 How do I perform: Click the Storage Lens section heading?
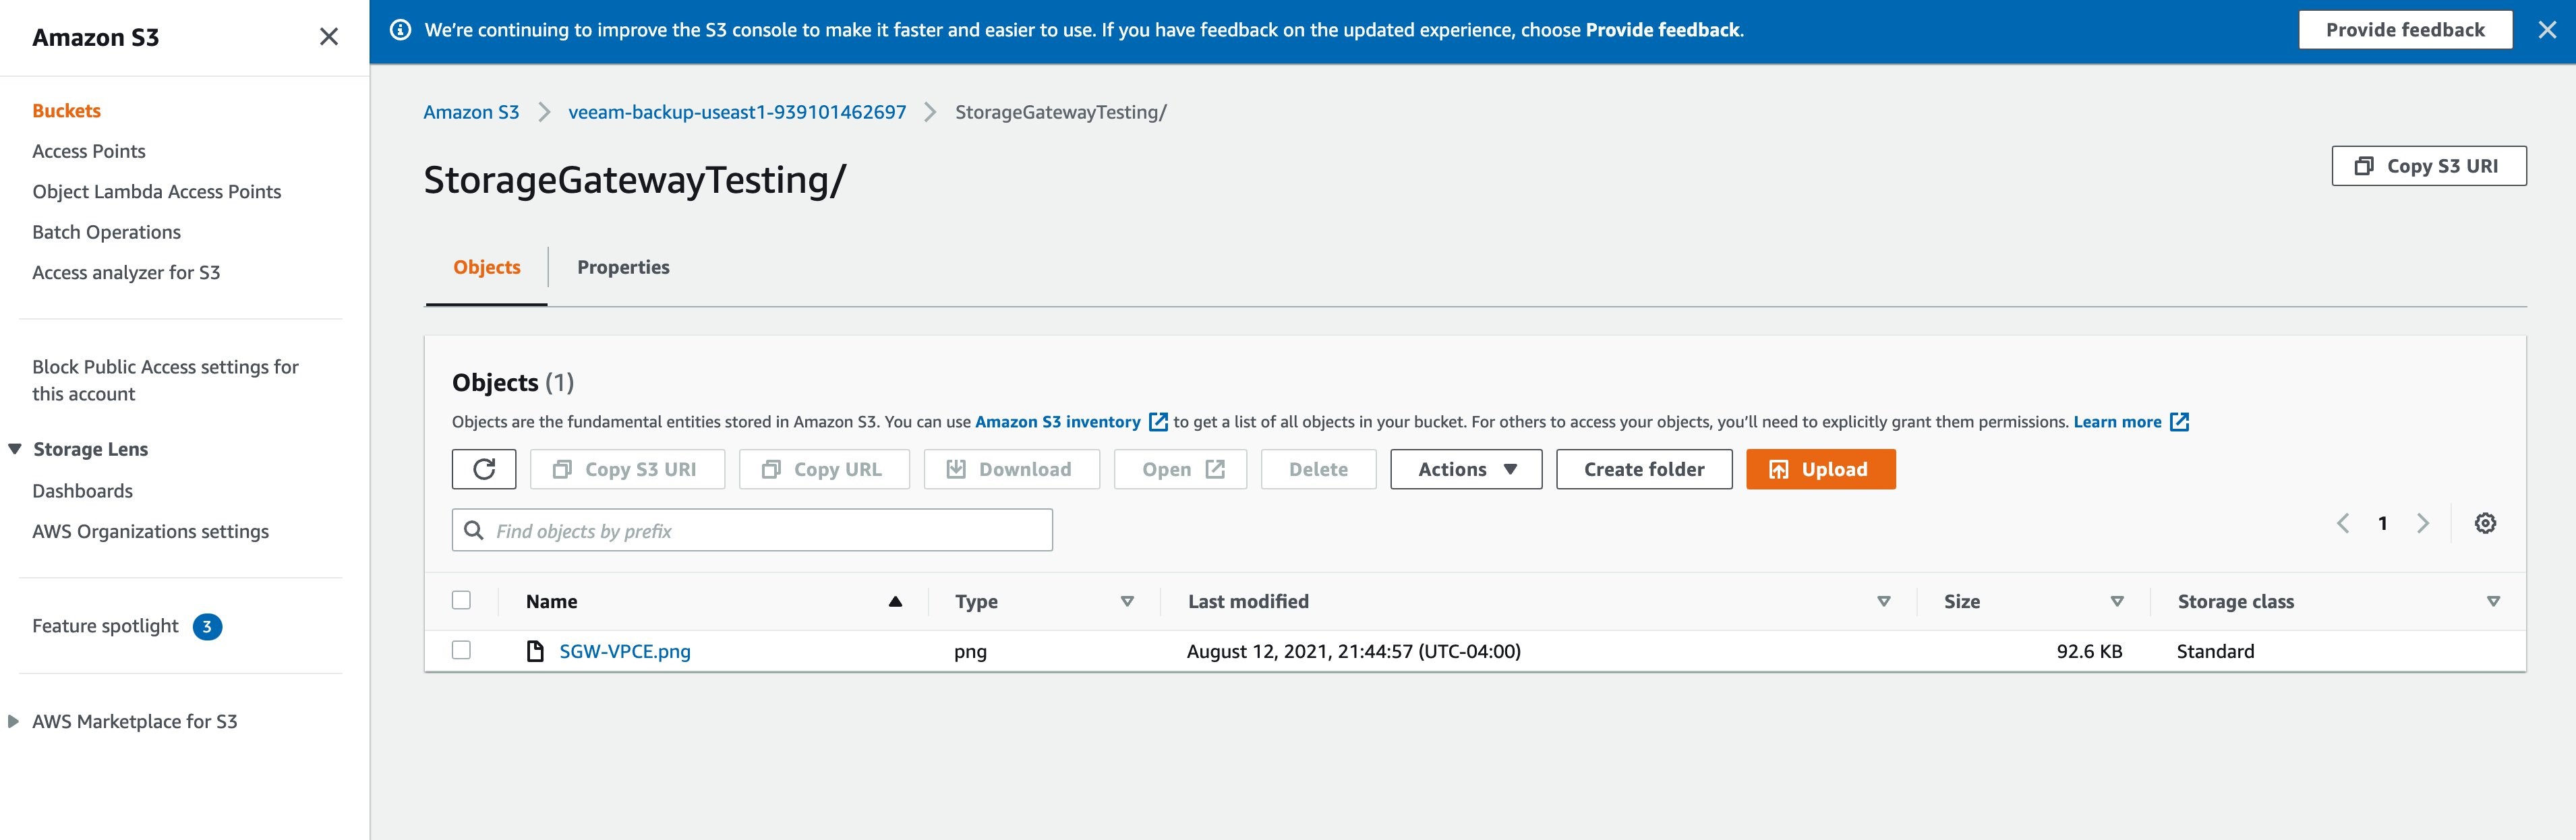click(x=90, y=450)
